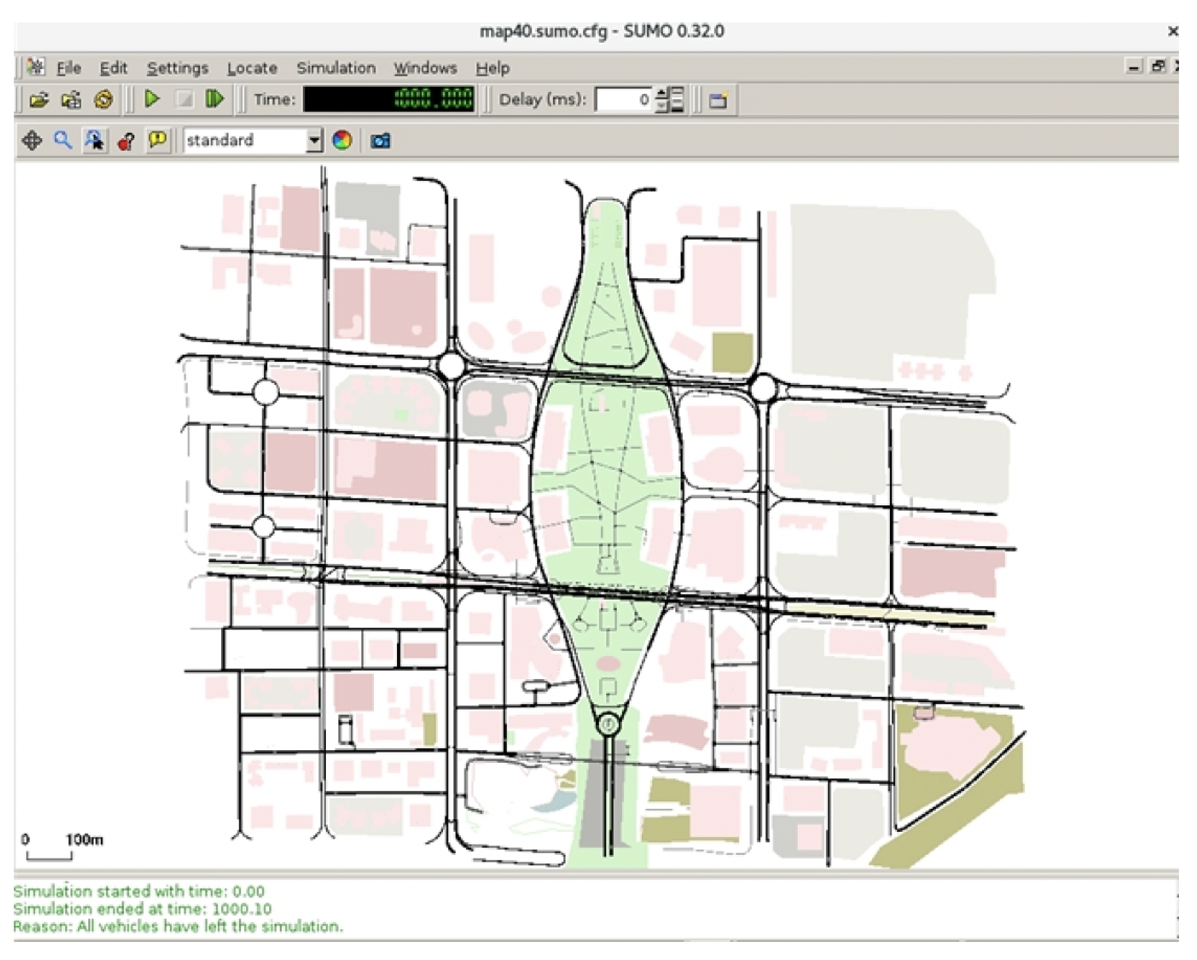Open the Simulation menu
1197x960 pixels.
coord(335,68)
